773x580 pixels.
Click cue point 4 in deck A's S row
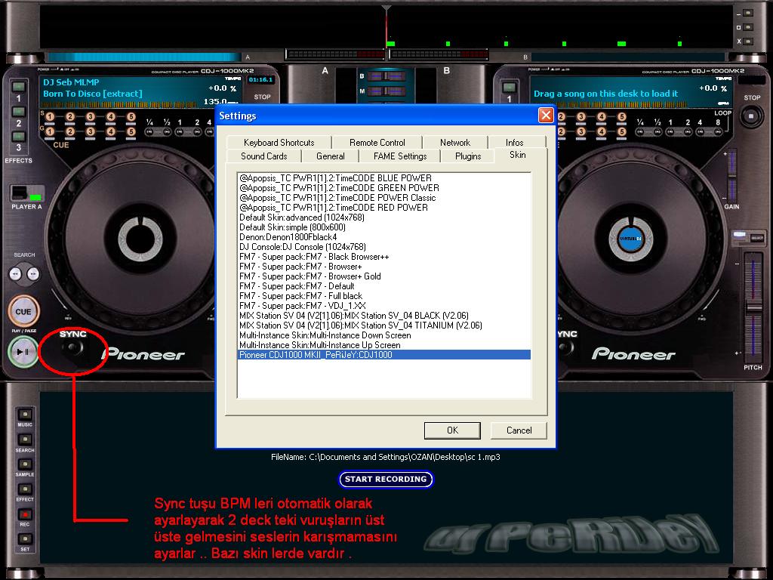point(110,117)
